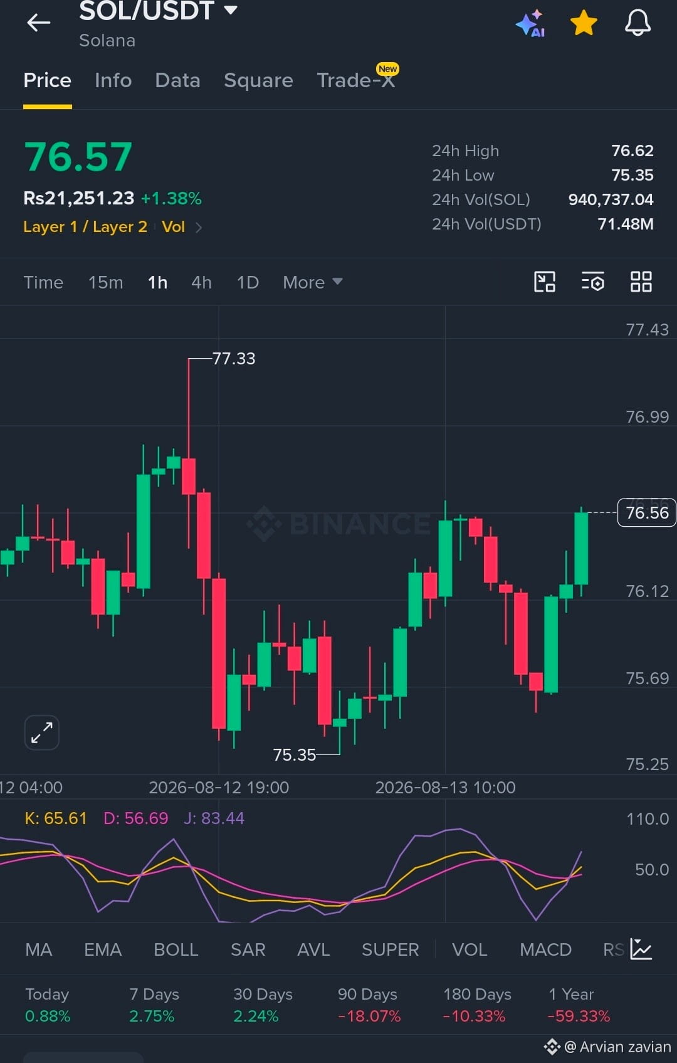Expand the More intervals dropdown
The height and width of the screenshot is (1063, 677).
click(x=312, y=282)
